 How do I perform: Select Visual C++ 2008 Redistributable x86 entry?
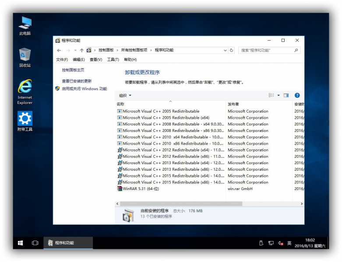(170, 131)
